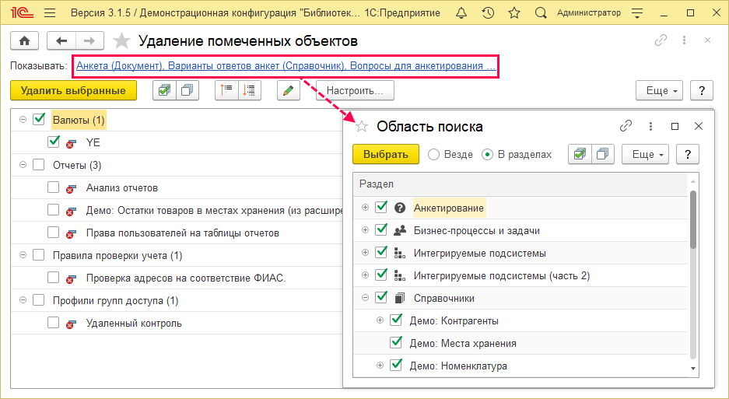Click the pencil edit icon
This screenshot has height=399, width=729.
coord(288,90)
